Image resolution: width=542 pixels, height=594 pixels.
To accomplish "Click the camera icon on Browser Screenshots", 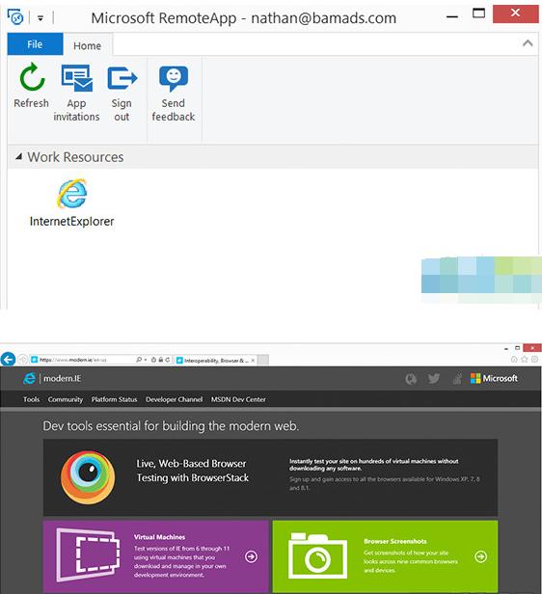I will coord(317,556).
